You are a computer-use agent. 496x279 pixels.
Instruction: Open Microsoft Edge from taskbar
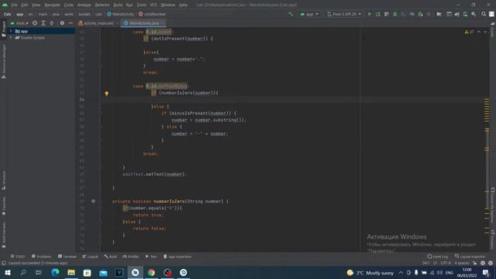55,273
